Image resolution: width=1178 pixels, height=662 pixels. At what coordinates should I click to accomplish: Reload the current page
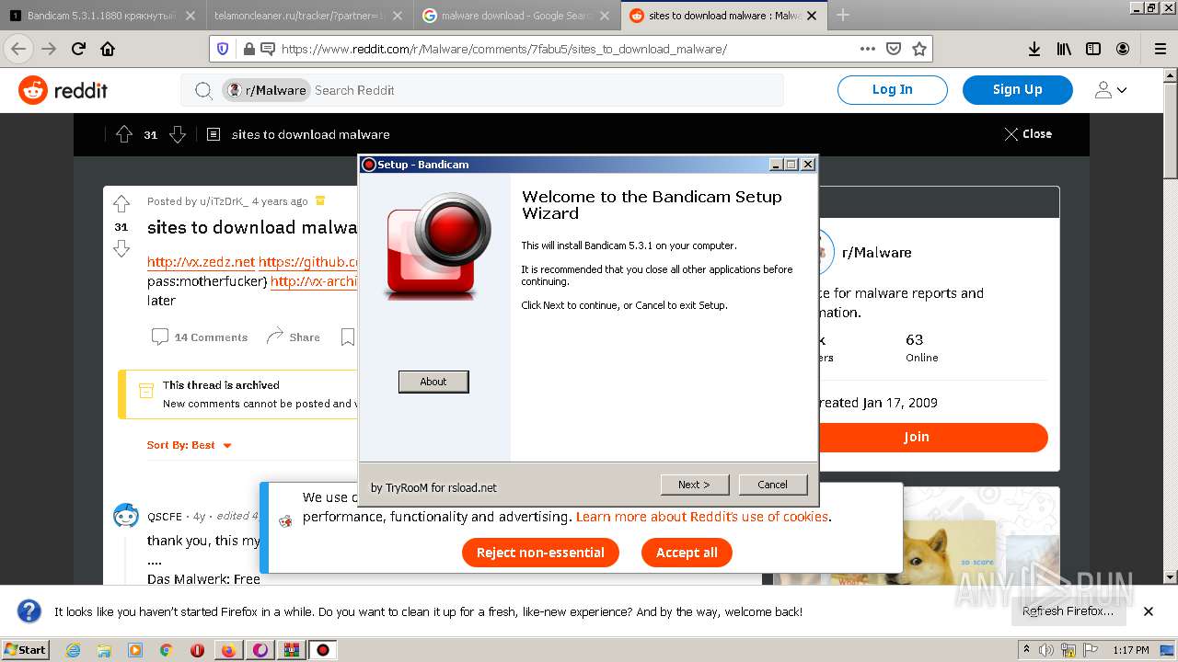pos(78,49)
